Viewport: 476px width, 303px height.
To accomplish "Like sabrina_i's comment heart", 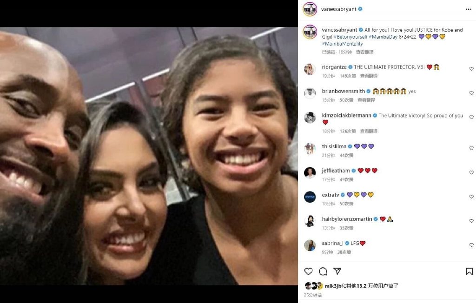I will point(471,245).
